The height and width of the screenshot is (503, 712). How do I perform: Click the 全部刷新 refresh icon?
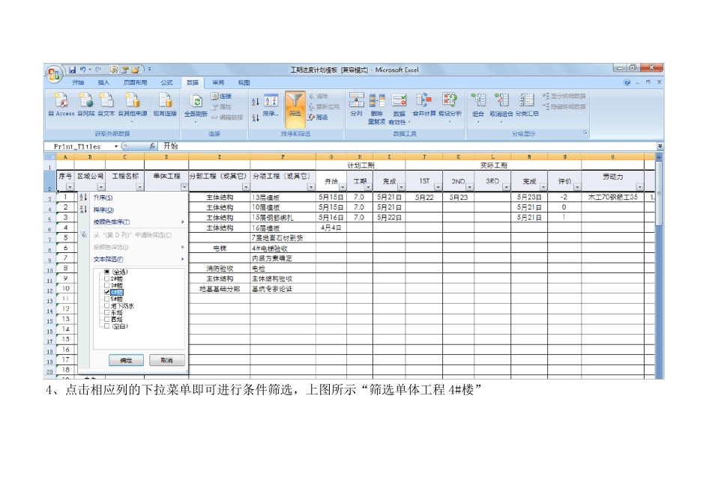click(196, 101)
